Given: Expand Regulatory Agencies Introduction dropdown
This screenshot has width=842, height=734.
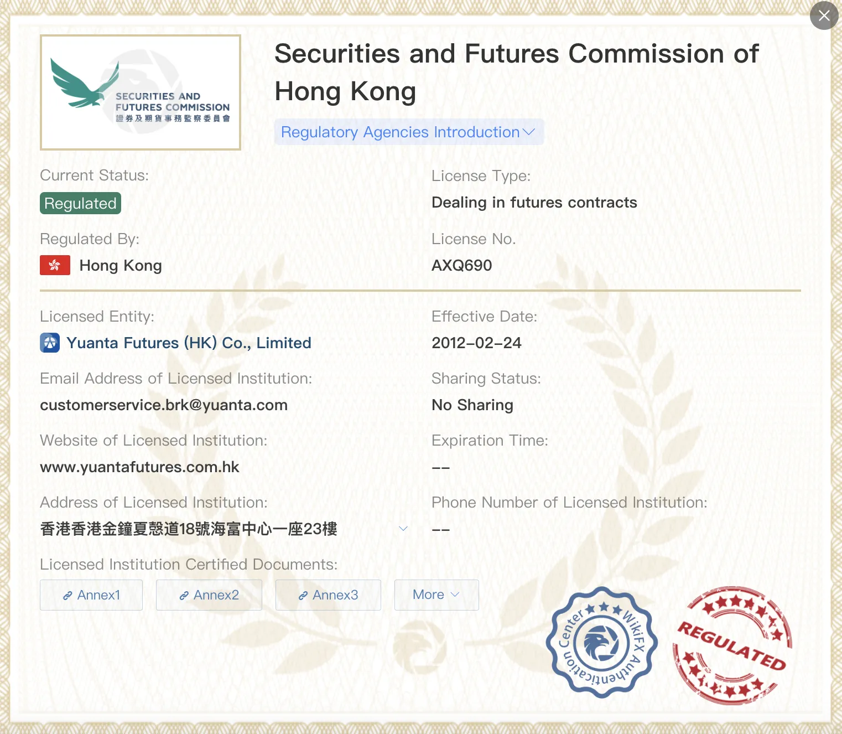Looking at the screenshot, I should pos(409,132).
